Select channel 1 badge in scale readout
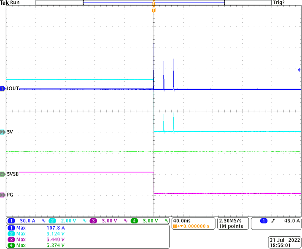 coord(11,221)
